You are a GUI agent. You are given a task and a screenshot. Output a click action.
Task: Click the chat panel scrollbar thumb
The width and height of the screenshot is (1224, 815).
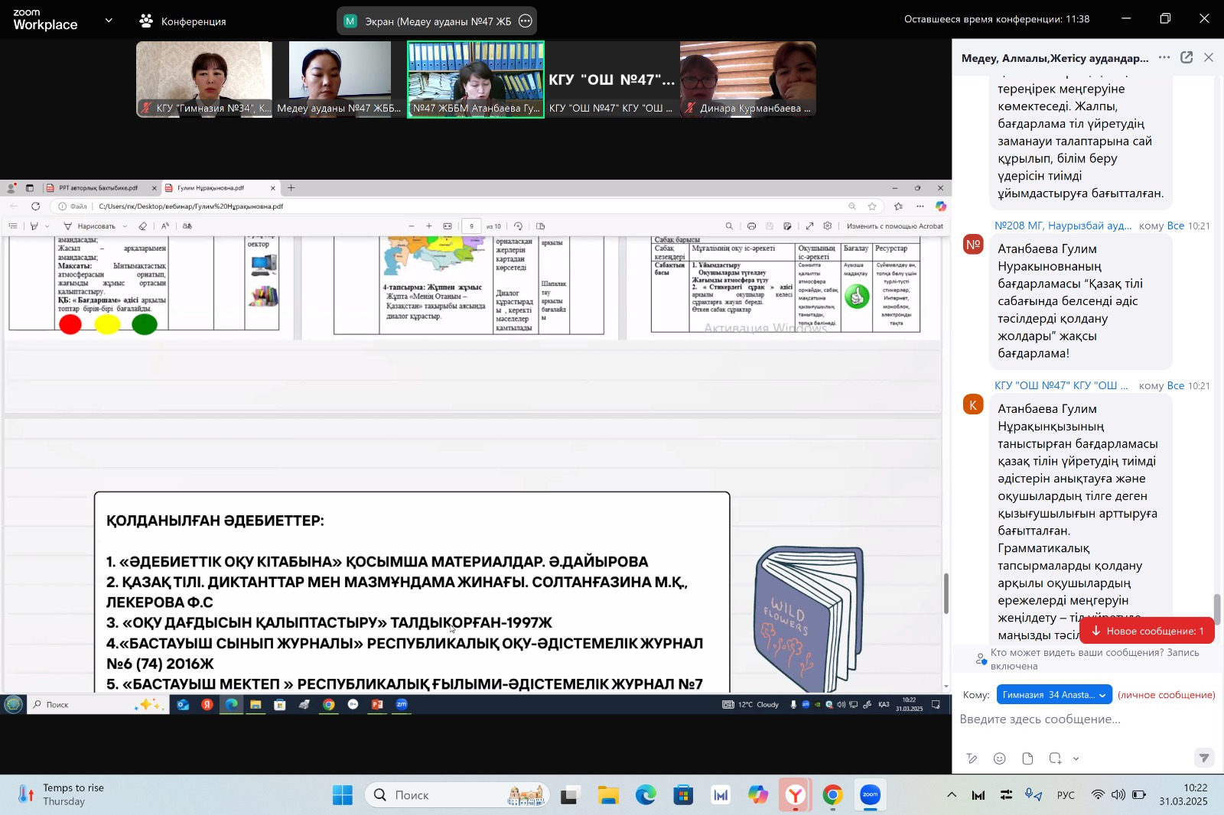pyautogui.click(x=1216, y=609)
